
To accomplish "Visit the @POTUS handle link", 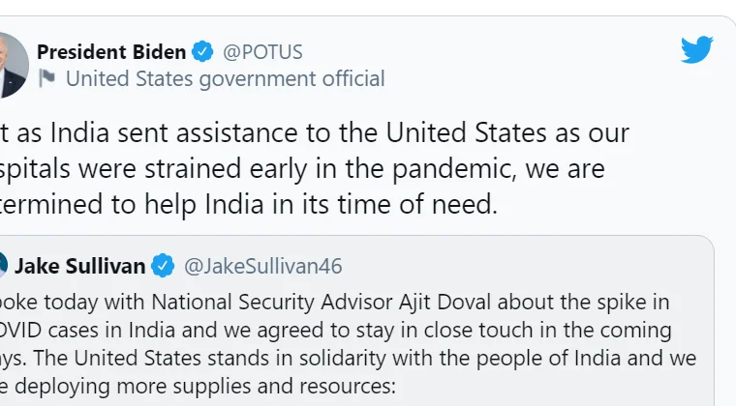I will click(261, 50).
